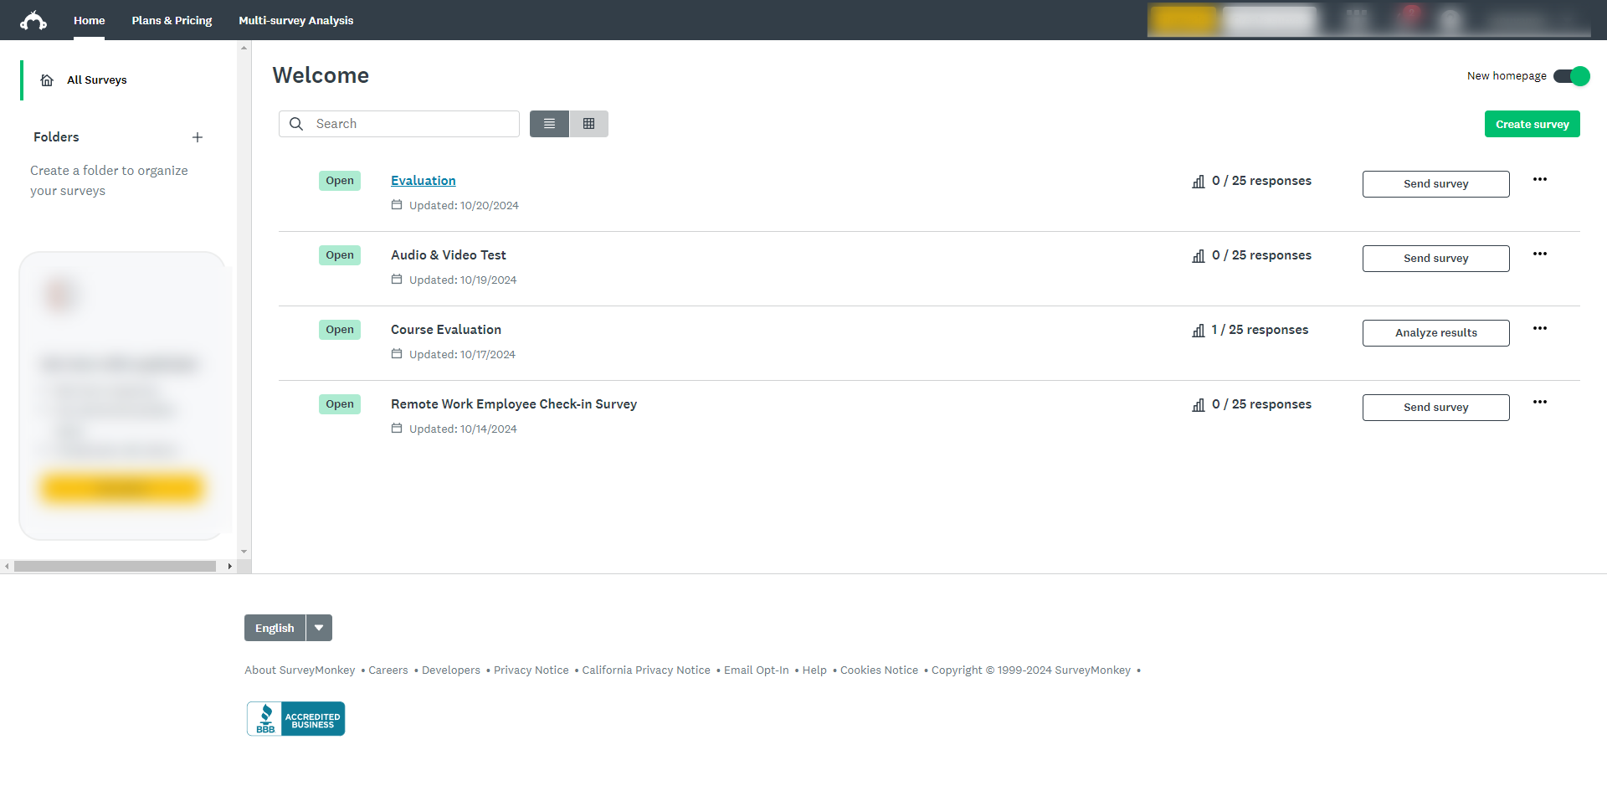The image size is (1607, 791).
Task: Add a new folder with plus icon
Action: click(198, 137)
